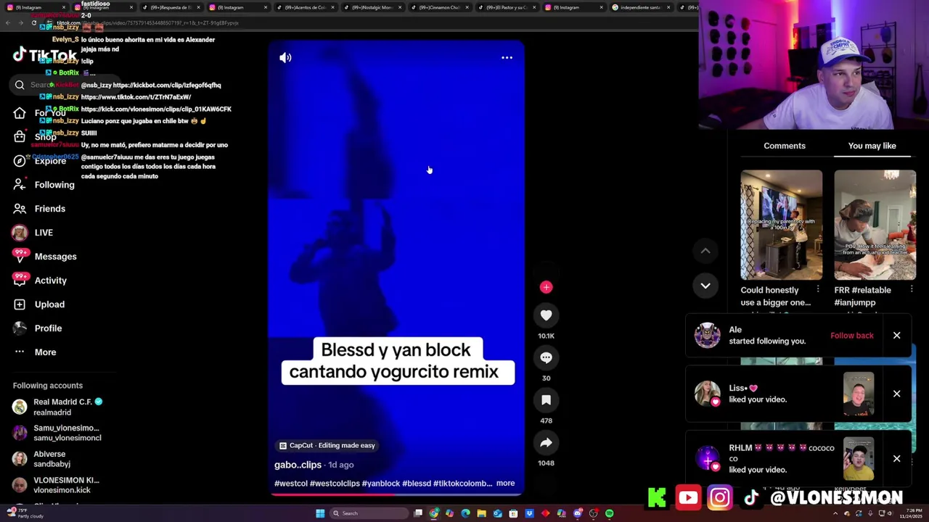Open the liked video thumbnail in Liss notification
The height and width of the screenshot is (522, 929).
click(x=859, y=394)
